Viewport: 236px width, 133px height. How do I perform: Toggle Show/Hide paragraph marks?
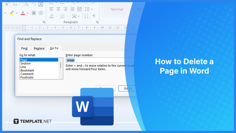pos(94,16)
